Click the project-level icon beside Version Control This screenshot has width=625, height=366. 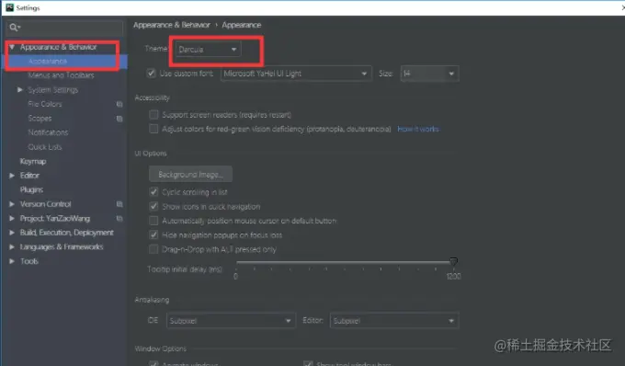[119, 204]
